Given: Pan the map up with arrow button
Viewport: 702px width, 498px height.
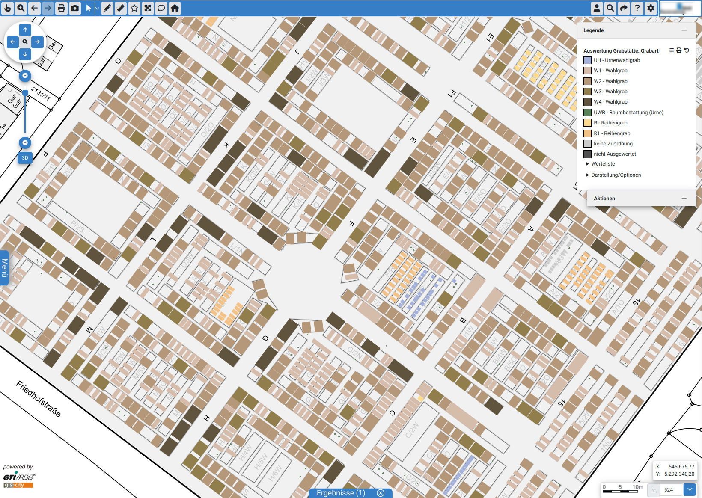Looking at the screenshot, I should pyautogui.click(x=25, y=30).
